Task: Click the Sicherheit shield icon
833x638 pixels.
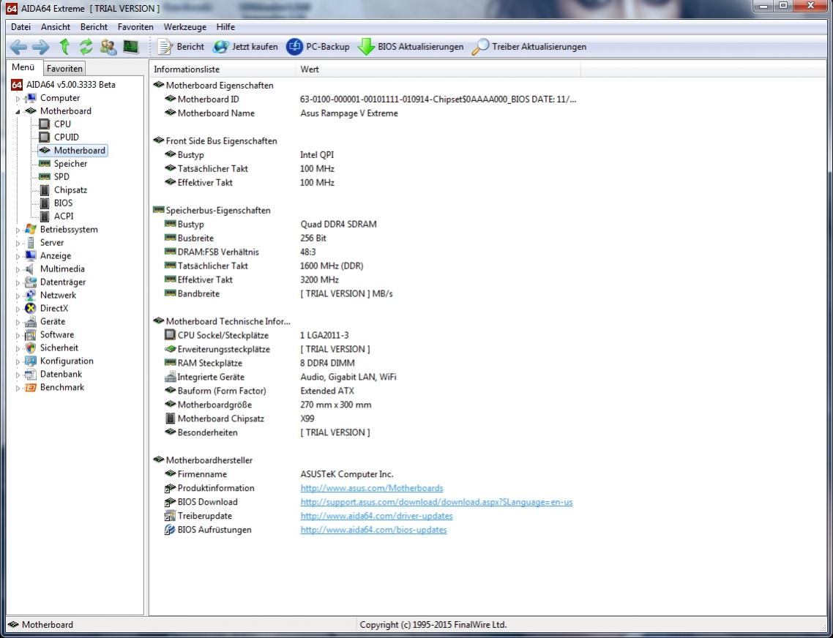Action: (x=31, y=348)
